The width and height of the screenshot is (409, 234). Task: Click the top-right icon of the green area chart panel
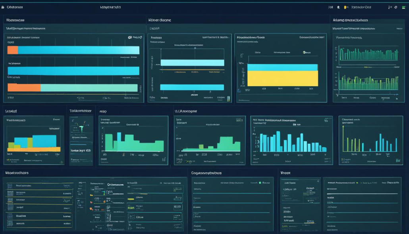pos(239,120)
